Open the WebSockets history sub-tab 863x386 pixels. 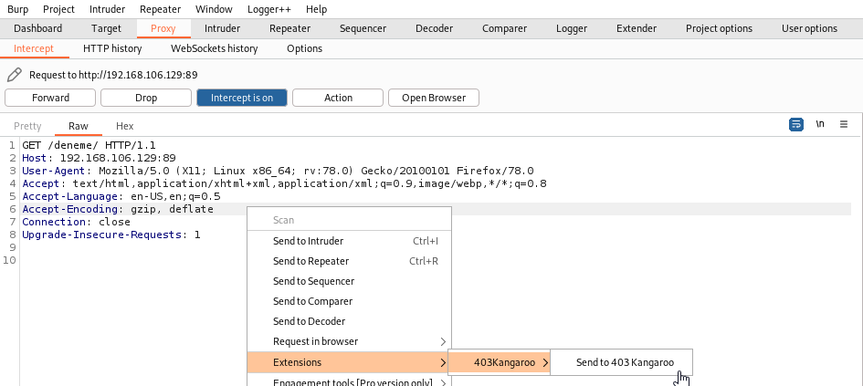pos(214,48)
